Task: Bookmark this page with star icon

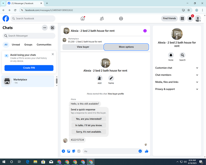Action: coord(189,10)
